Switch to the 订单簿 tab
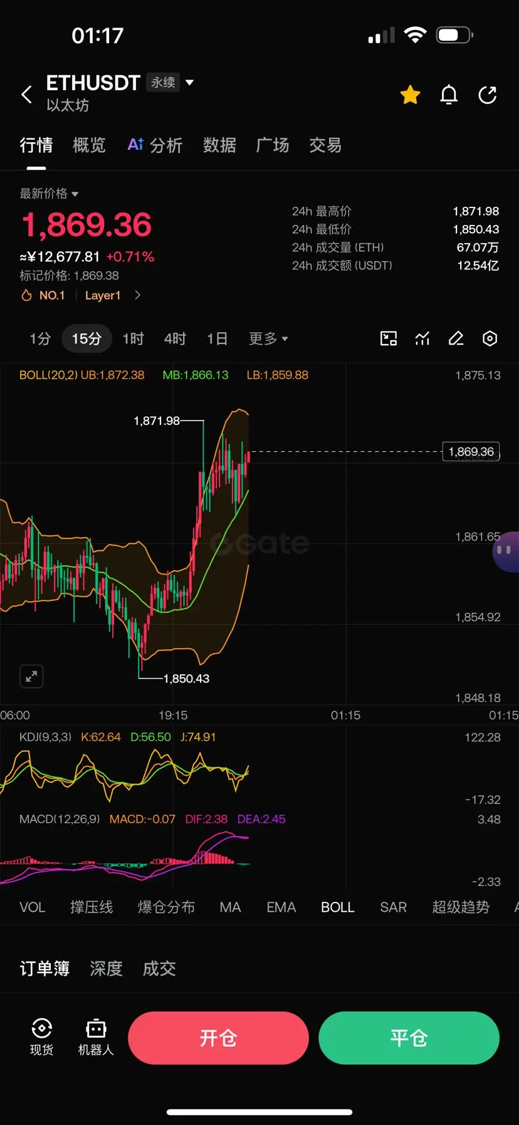Screen dimensions: 519x1125 pos(45,968)
